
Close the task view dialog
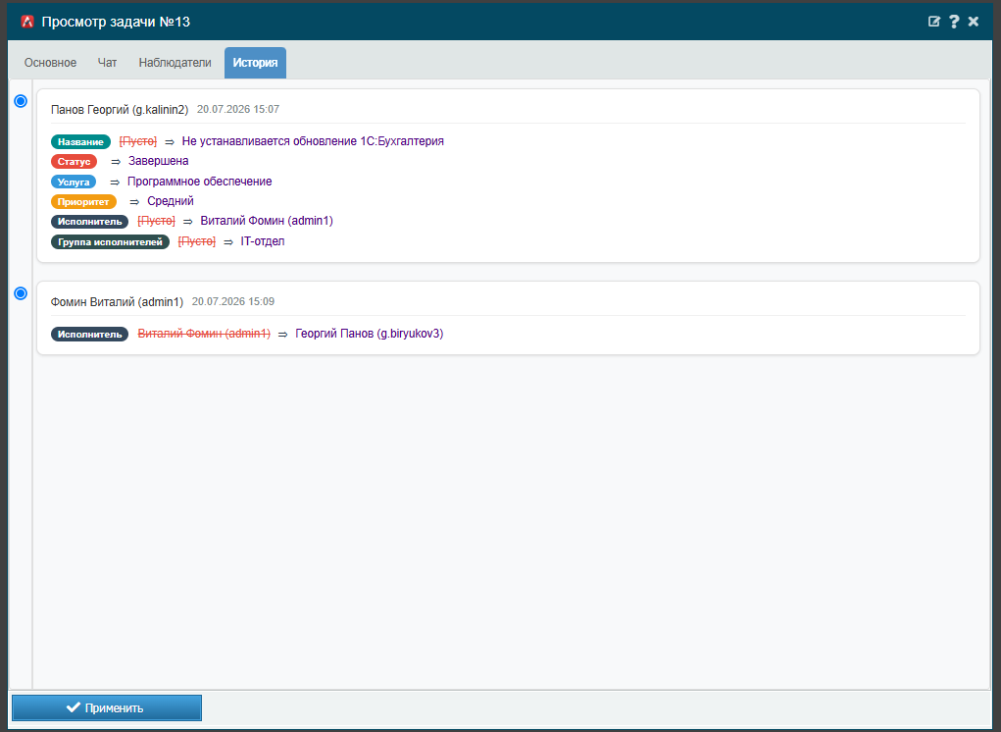(974, 22)
